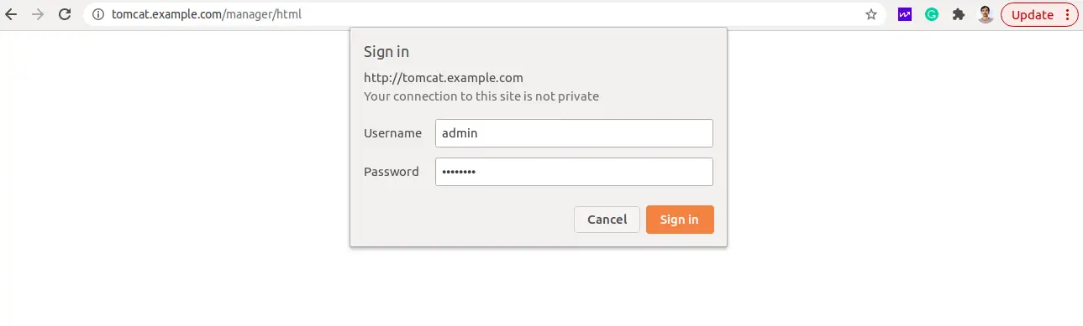Click into the Username field containing admin

click(x=574, y=133)
